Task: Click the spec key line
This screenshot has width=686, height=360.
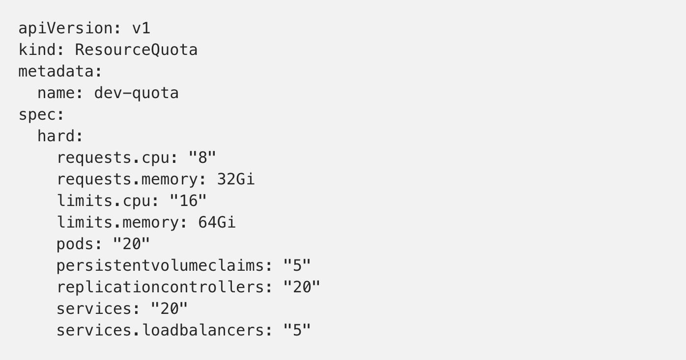Action: coord(41,115)
